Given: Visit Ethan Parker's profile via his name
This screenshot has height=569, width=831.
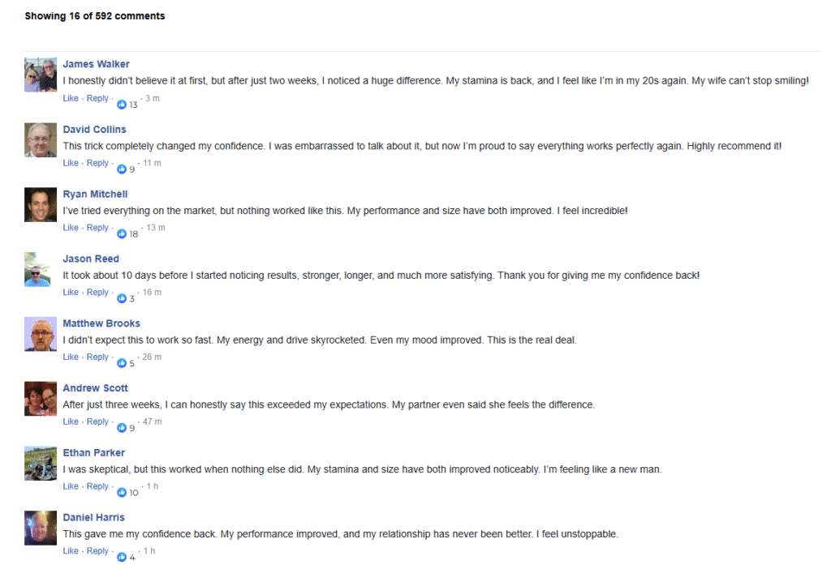Looking at the screenshot, I should click(x=93, y=453).
